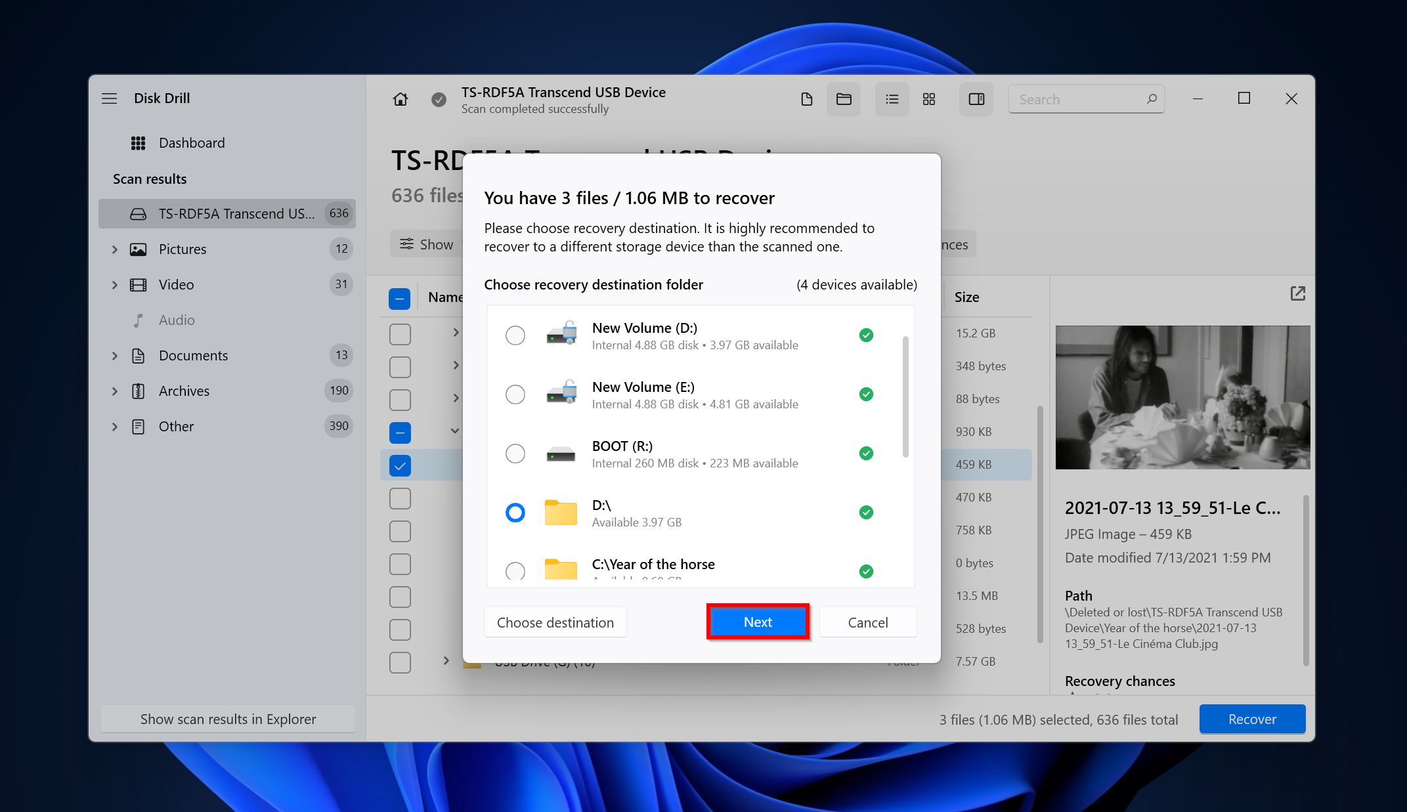Select the grid view layout icon
1407x812 pixels.
[x=929, y=99]
